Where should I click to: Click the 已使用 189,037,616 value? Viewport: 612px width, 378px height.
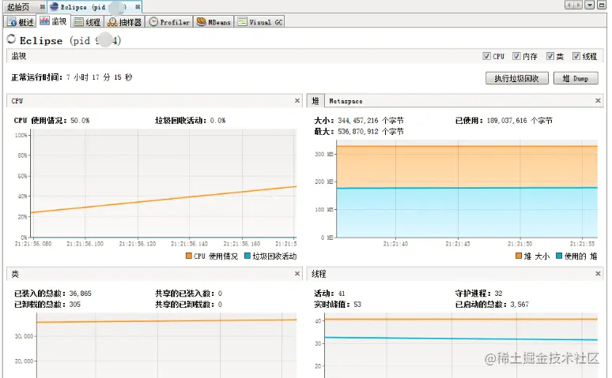tap(519, 121)
